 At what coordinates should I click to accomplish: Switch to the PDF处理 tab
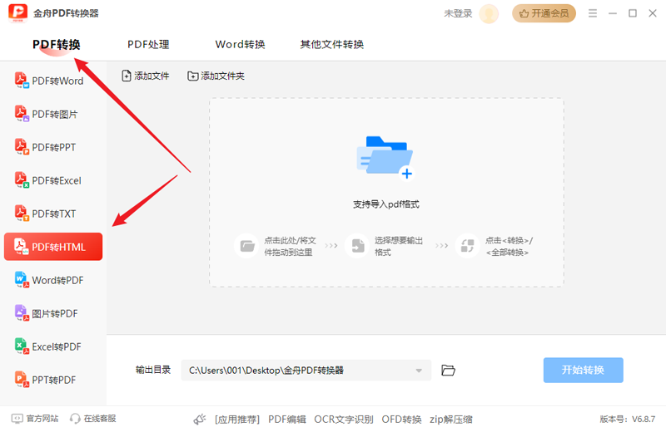pyautogui.click(x=148, y=45)
